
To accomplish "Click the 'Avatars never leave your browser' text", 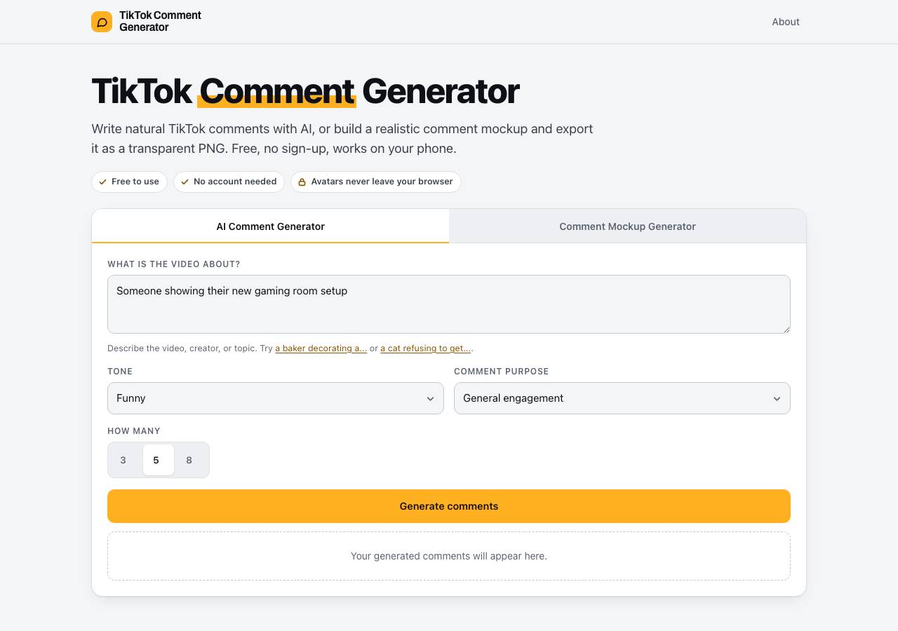I will click(382, 182).
